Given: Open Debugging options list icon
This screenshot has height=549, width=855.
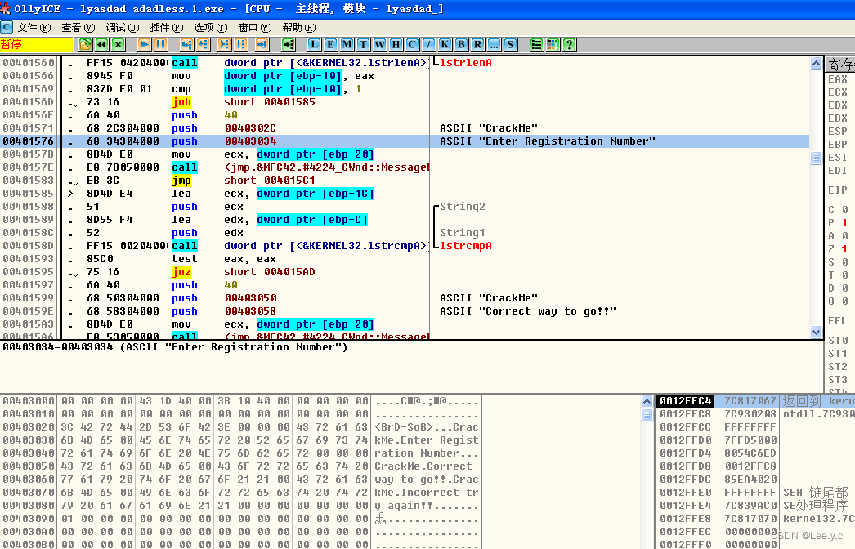Looking at the screenshot, I should coord(536,45).
